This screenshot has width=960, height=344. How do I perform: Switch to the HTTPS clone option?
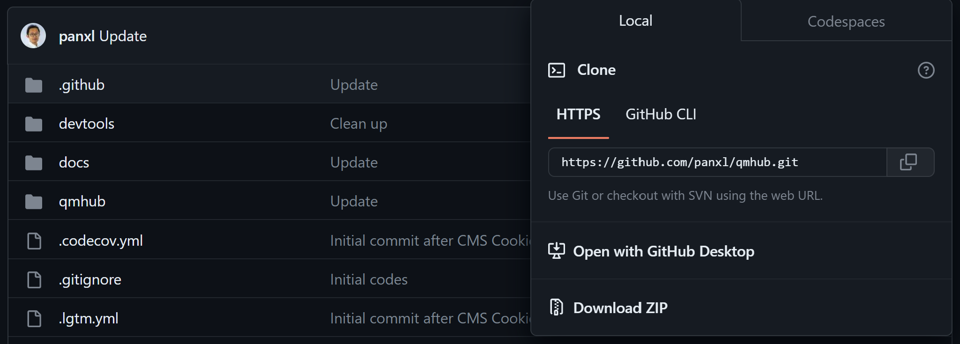[x=578, y=114]
